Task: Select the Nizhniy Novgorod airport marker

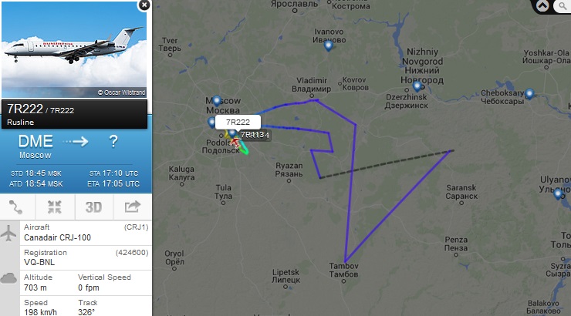Action: pos(417,86)
